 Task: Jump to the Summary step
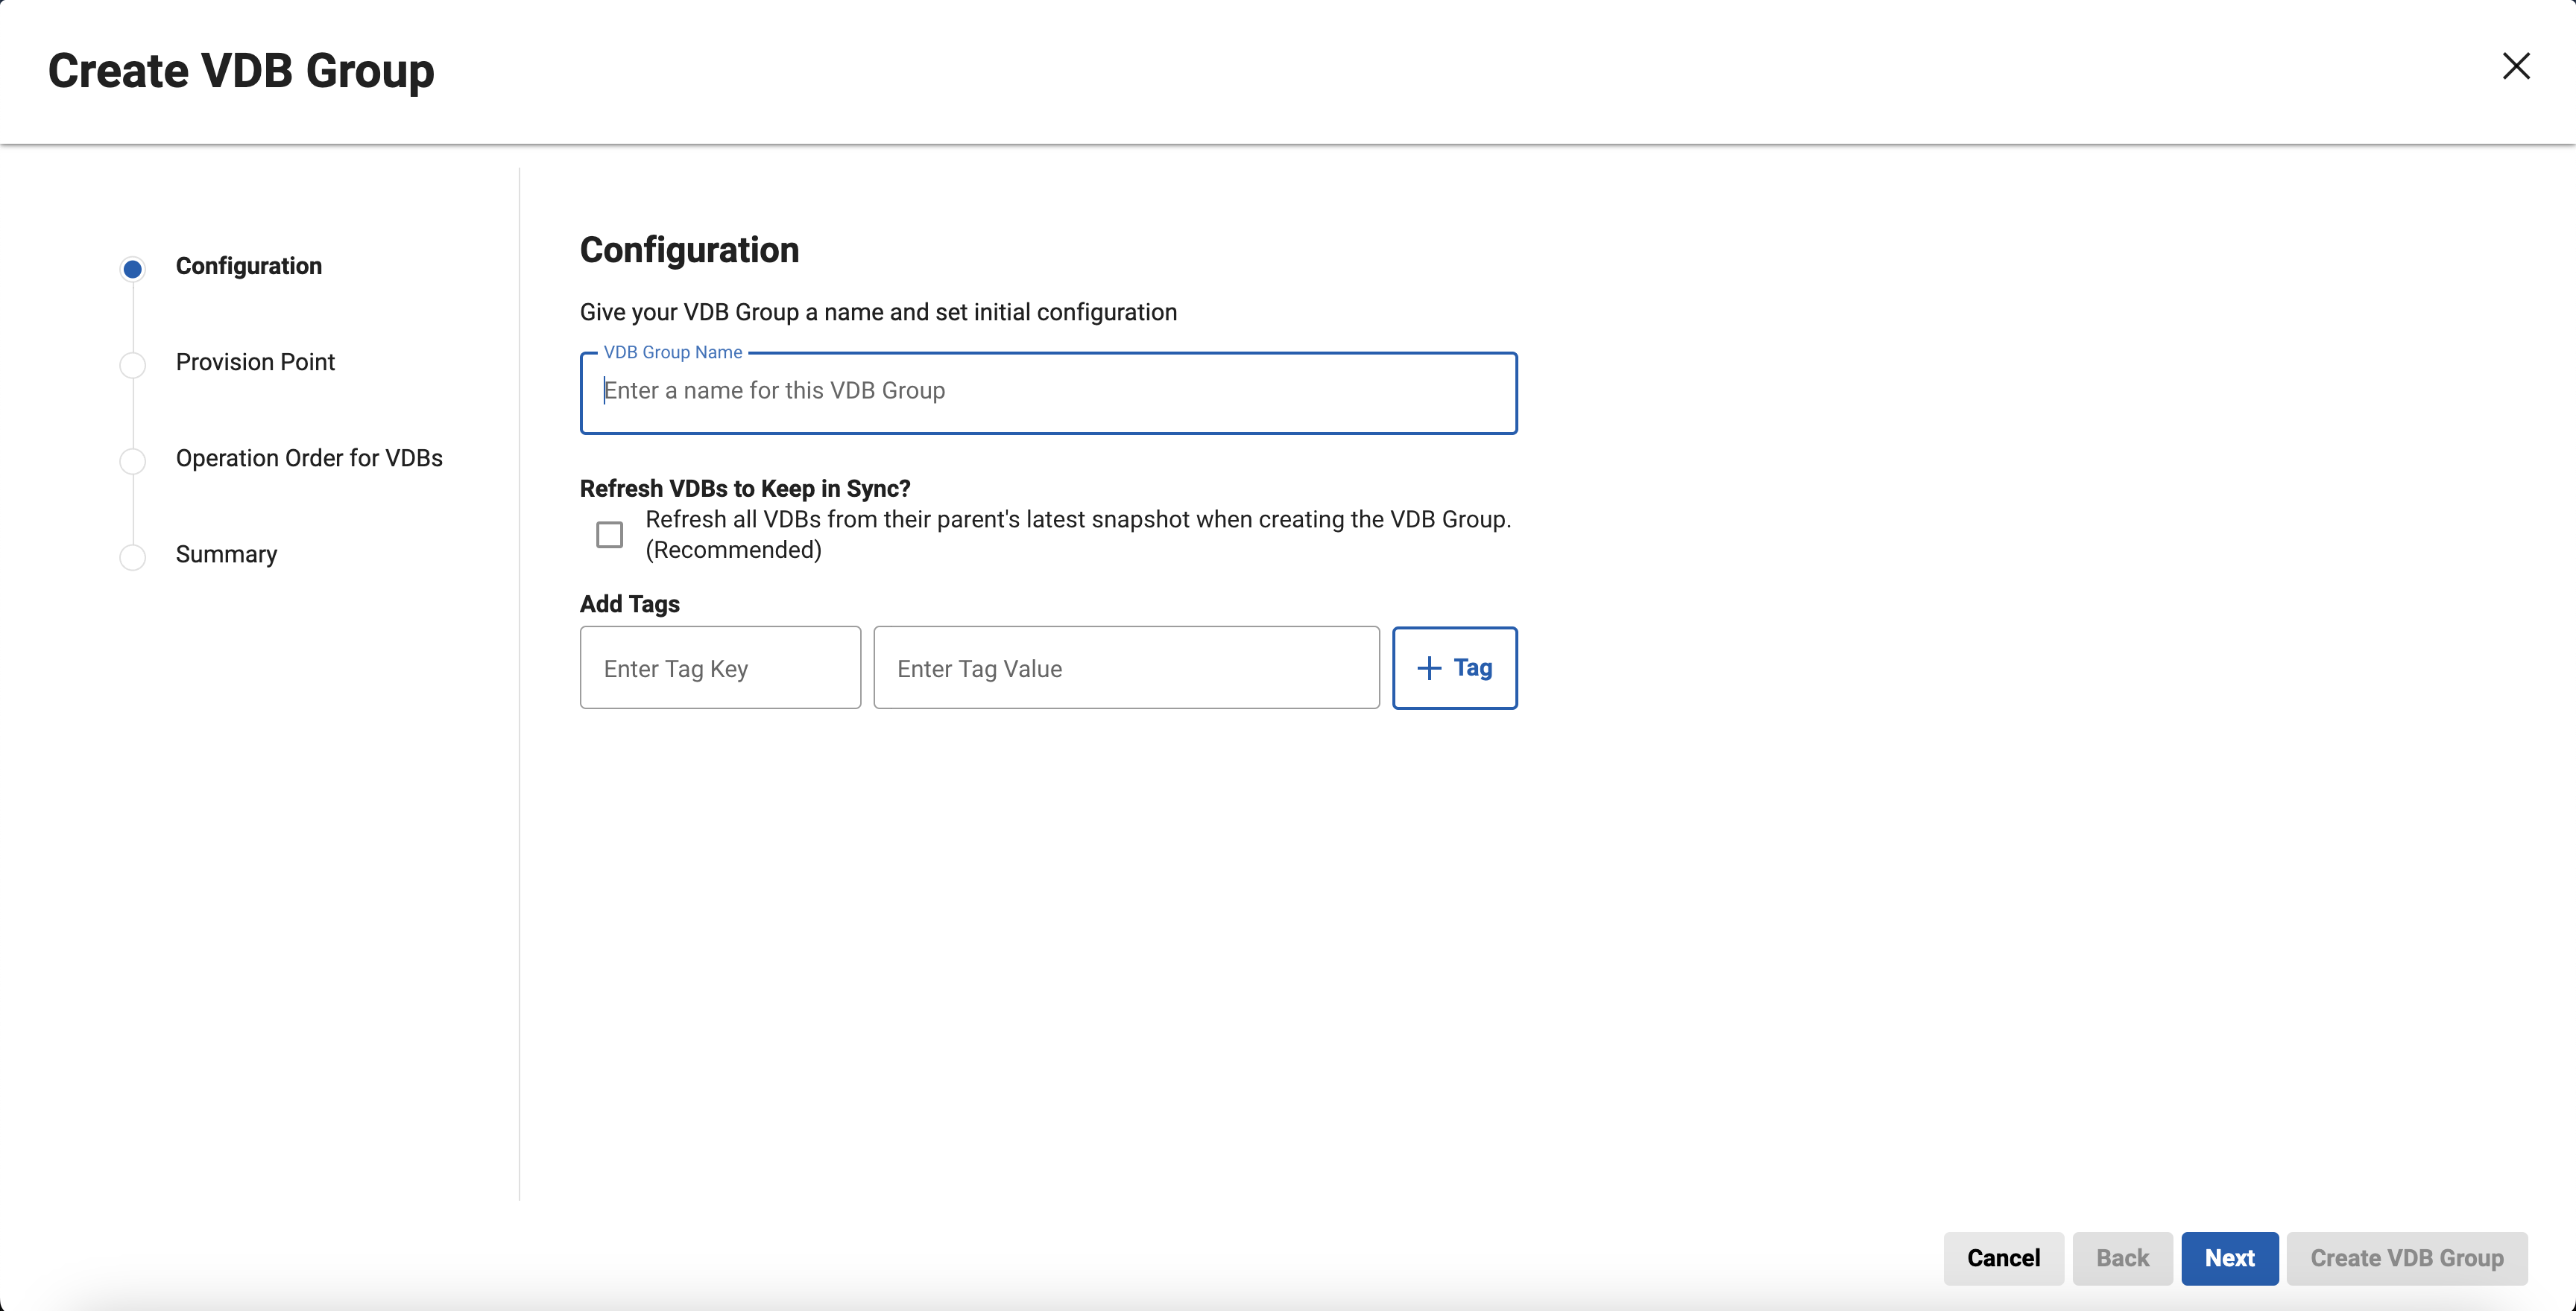tap(226, 555)
